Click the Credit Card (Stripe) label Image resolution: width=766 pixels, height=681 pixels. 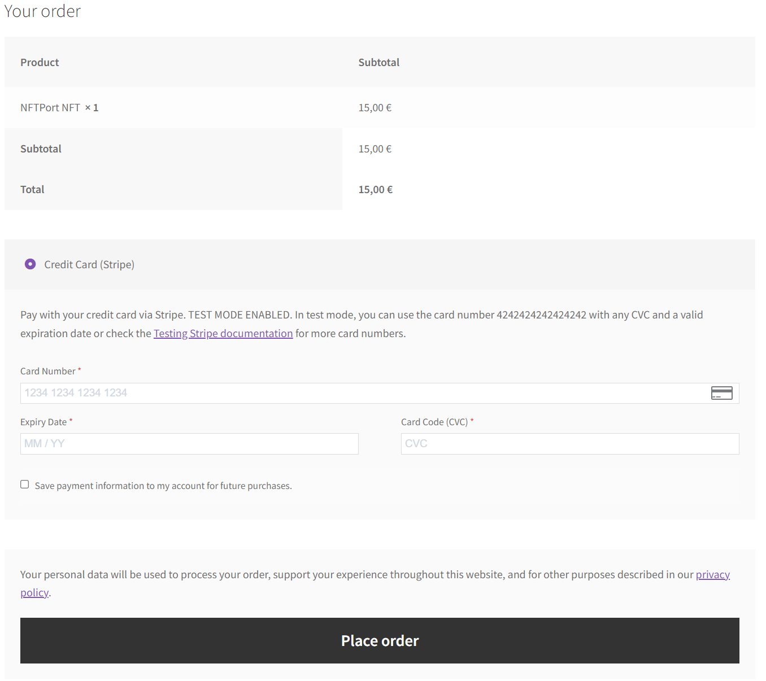[89, 265]
